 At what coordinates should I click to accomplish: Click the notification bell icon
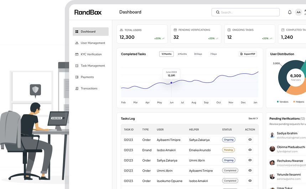tap(290, 12)
